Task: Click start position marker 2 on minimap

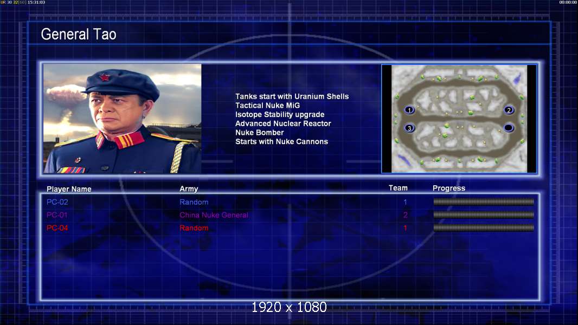Action: point(509,109)
